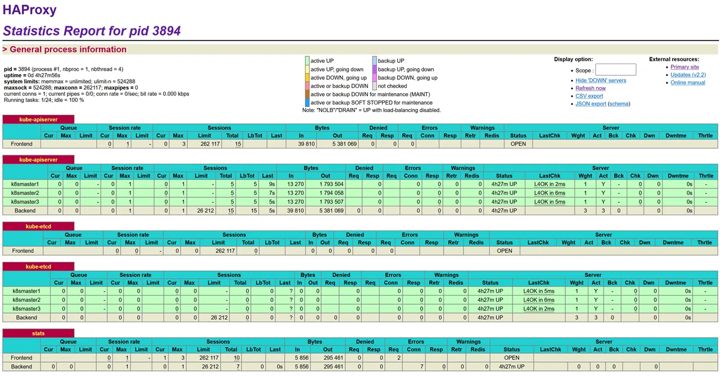Click the DOWN for maintenance (MAINT) legend swatch
The image size is (720, 376).
pyautogui.click(x=307, y=94)
